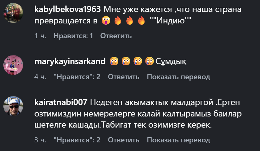This screenshot has width=260, height=151.
Task: Open the "1 ч." comment timestamp
Action: click(40, 36)
